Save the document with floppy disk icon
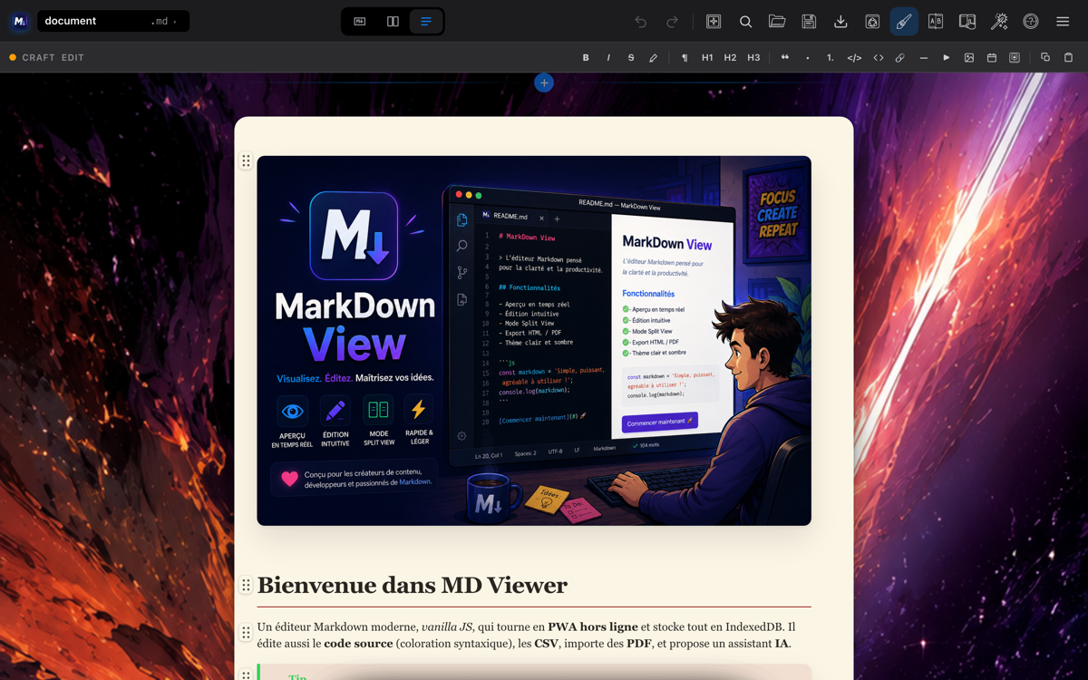Viewport: 1088px width, 680px height. [809, 21]
